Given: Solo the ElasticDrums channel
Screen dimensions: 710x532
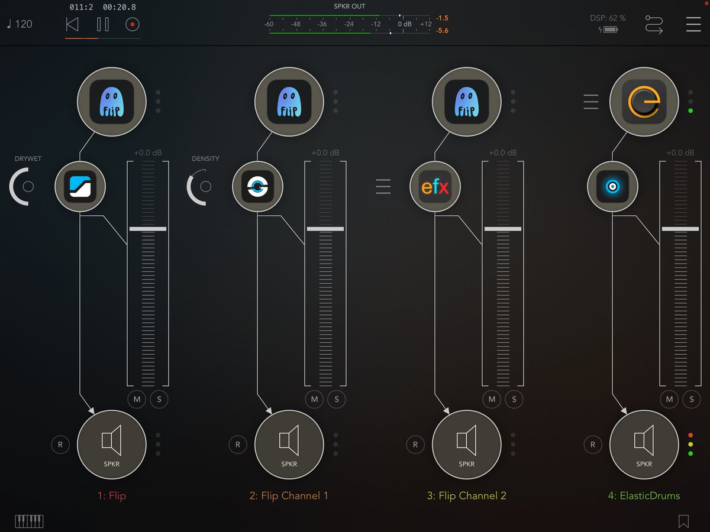Looking at the screenshot, I should click(x=692, y=400).
